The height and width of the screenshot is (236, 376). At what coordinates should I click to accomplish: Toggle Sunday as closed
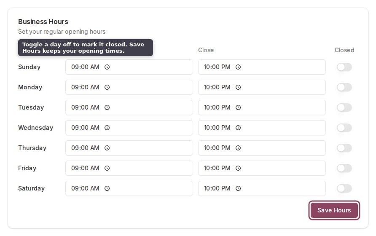[x=344, y=67]
